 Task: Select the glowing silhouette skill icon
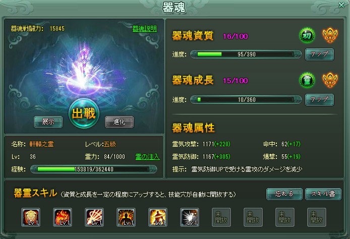coord(126,217)
